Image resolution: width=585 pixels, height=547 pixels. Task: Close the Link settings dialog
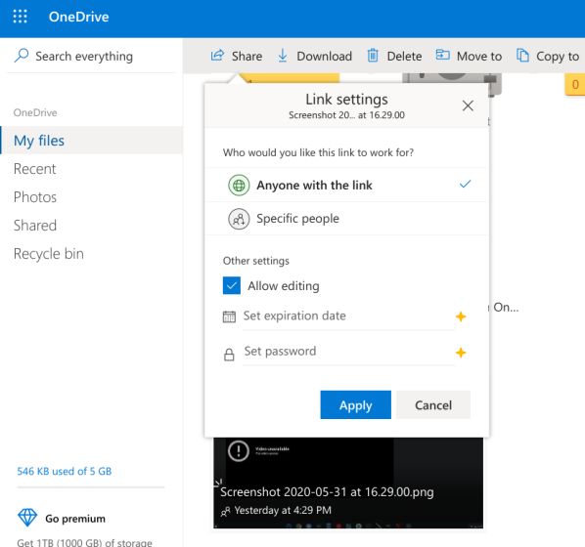[468, 105]
